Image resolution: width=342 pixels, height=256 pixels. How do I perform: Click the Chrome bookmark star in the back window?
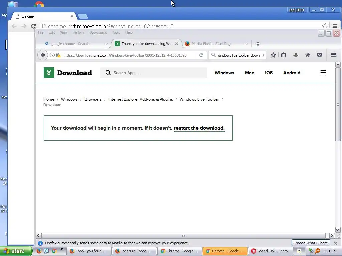point(325,26)
